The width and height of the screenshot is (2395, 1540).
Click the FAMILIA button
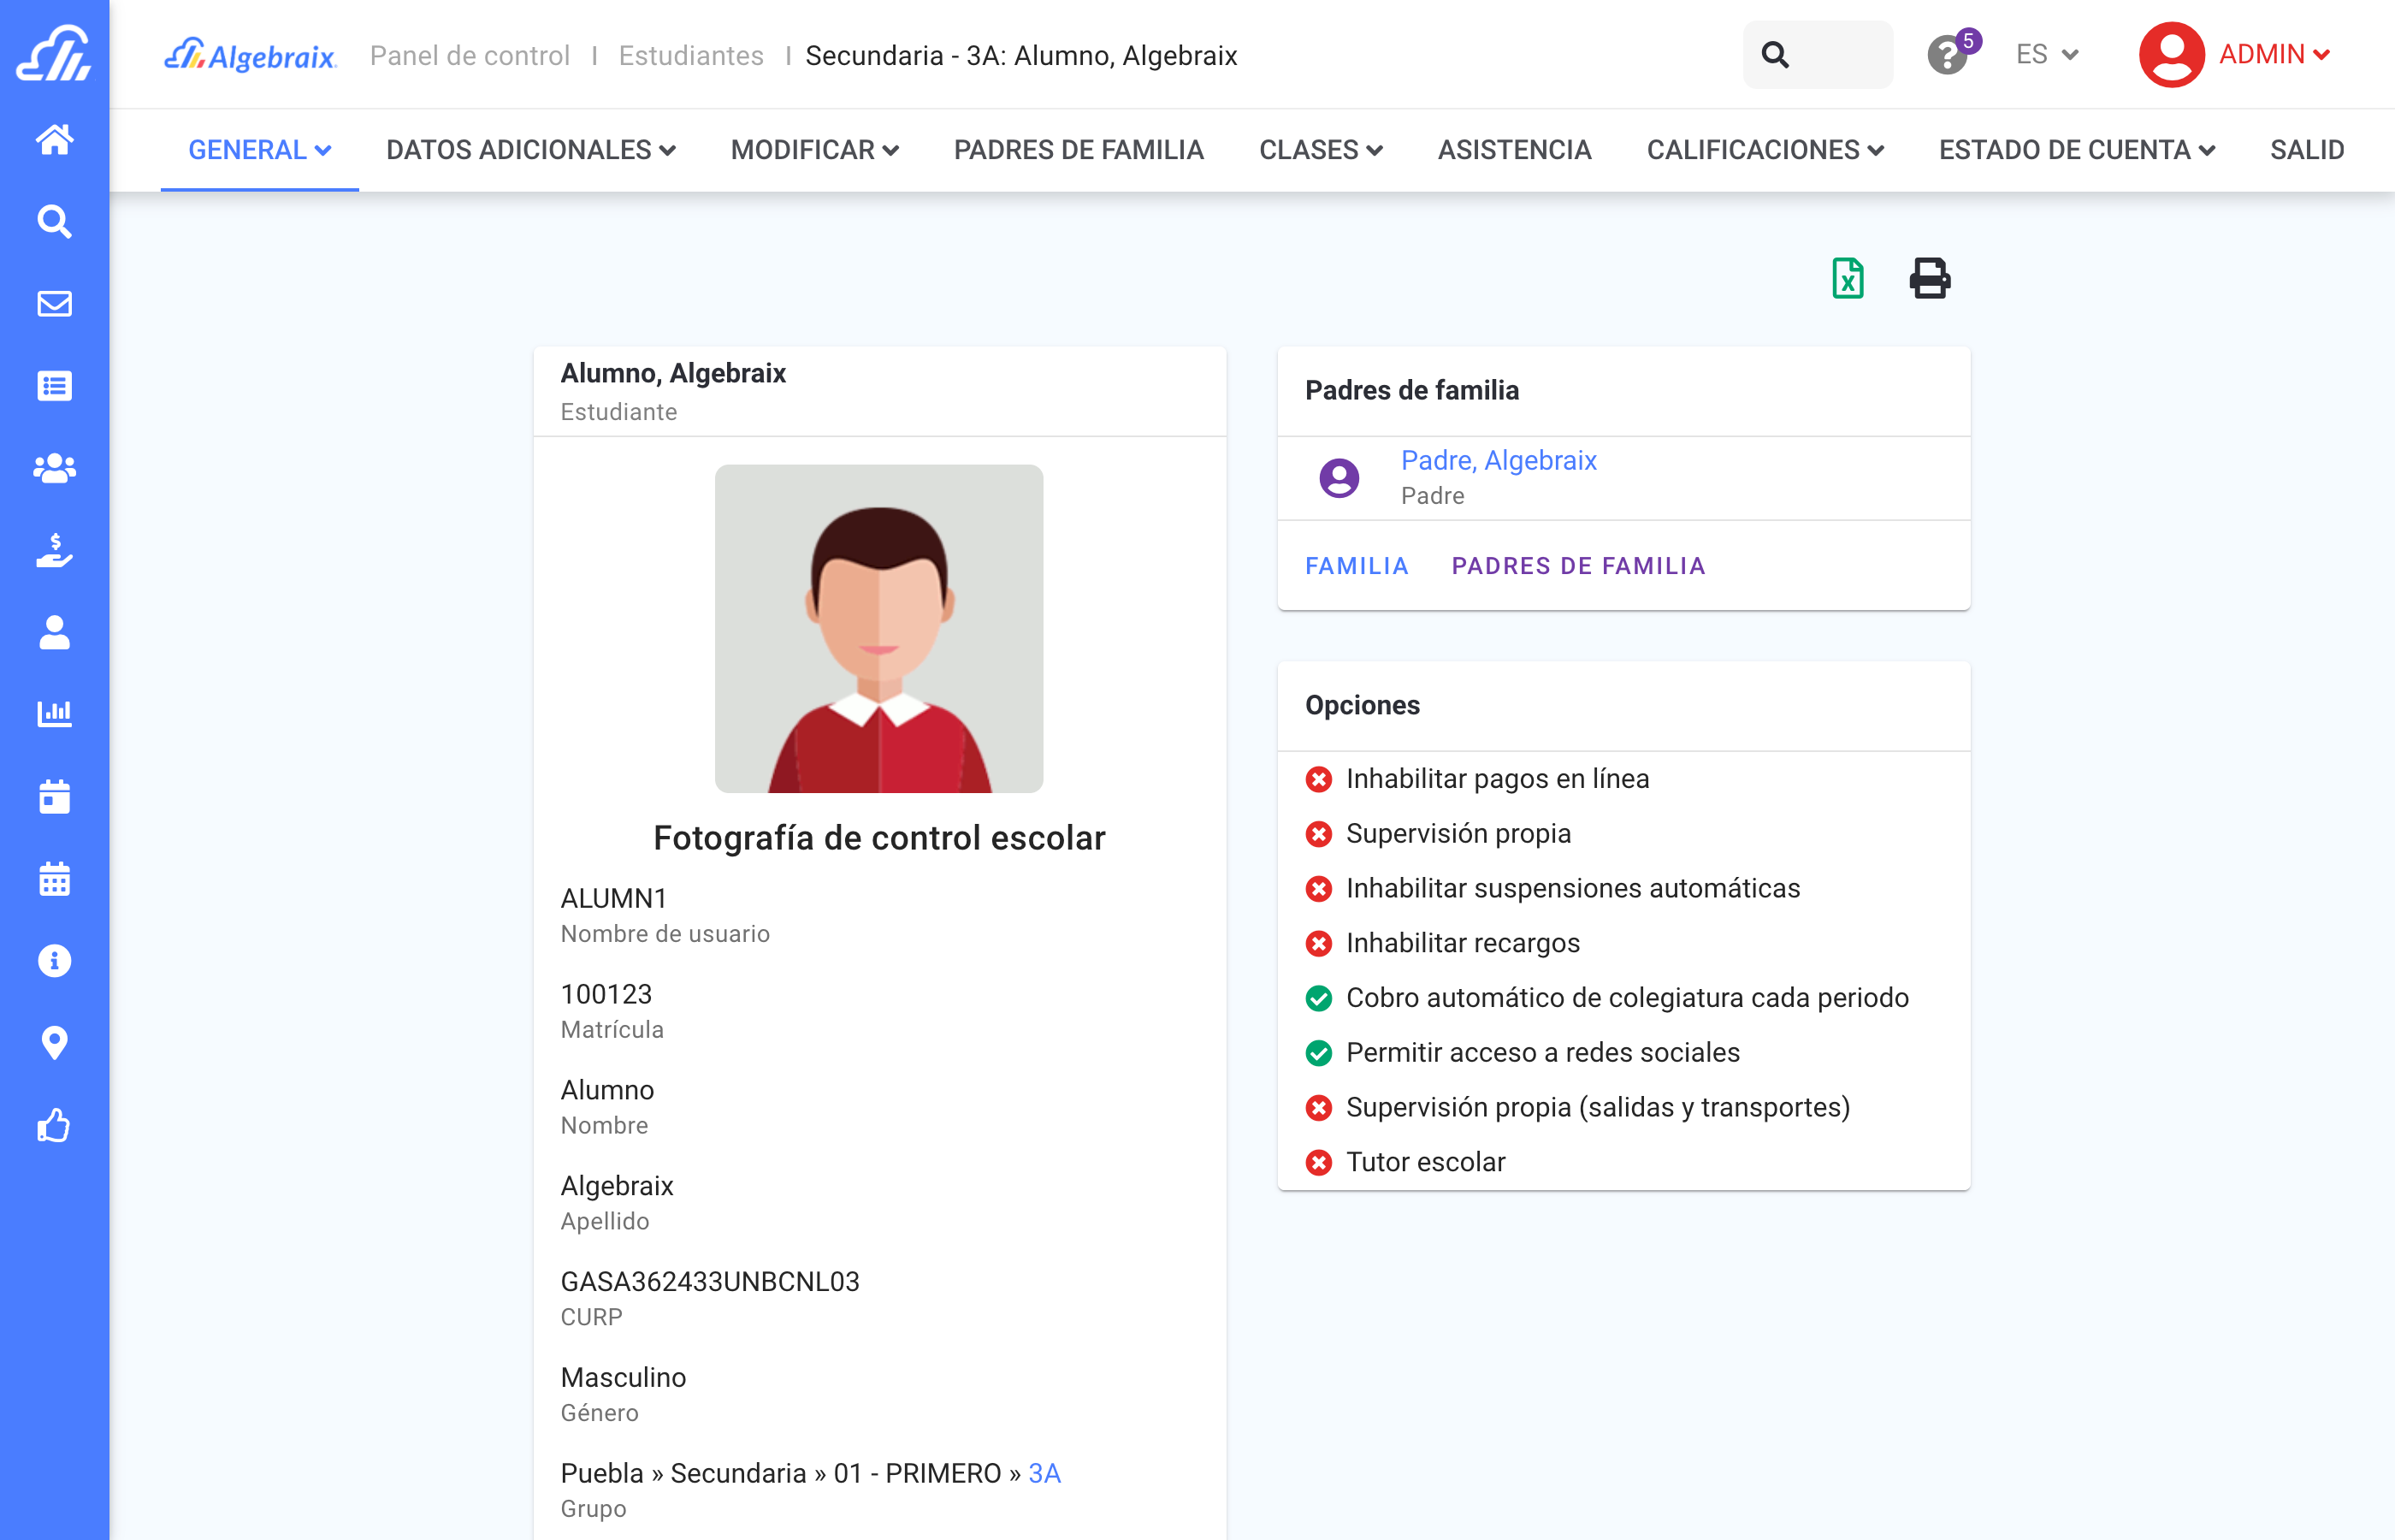1357,566
